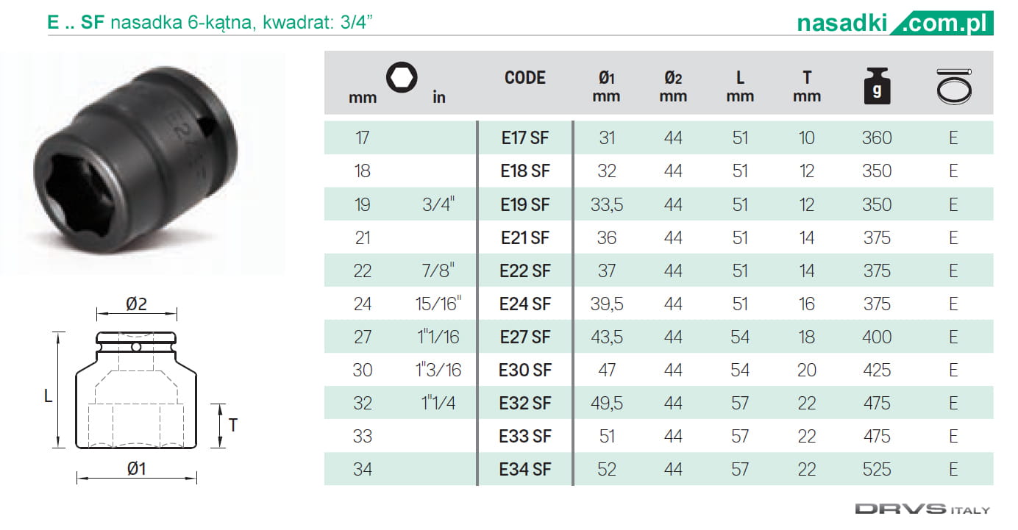Click the hexagon socket icon in header
This screenshot has height=530, width=1018.
(x=402, y=77)
